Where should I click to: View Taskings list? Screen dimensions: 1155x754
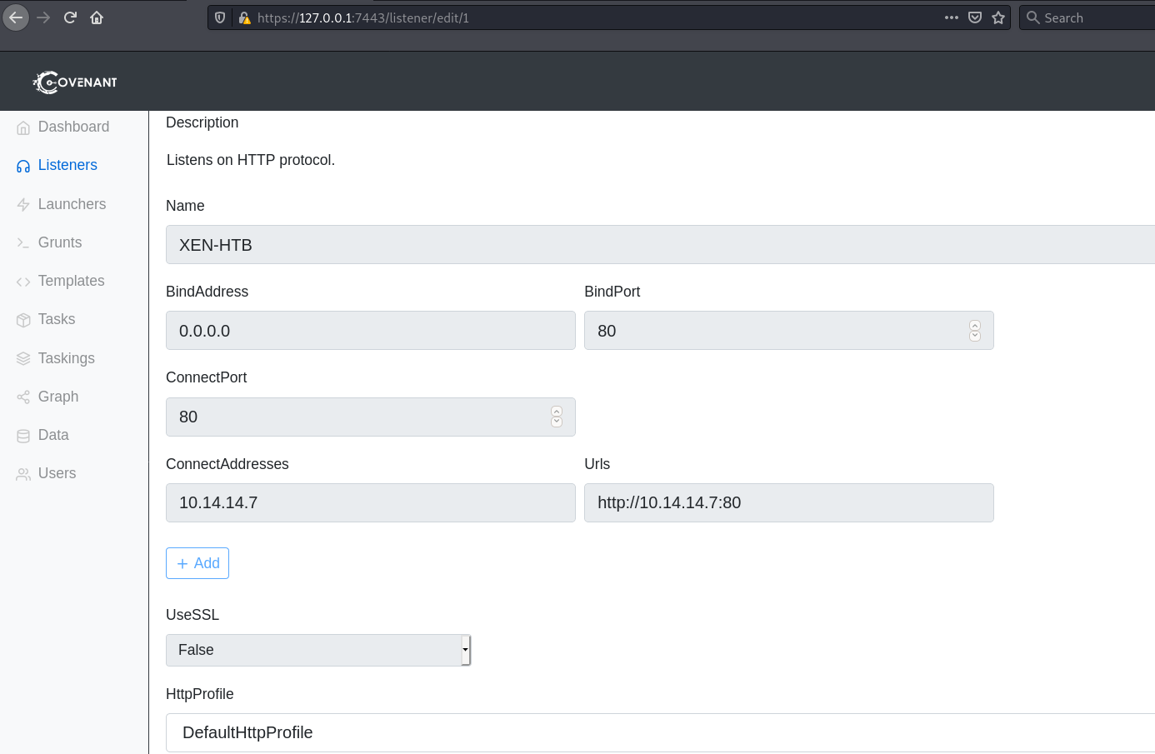[67, 358]
